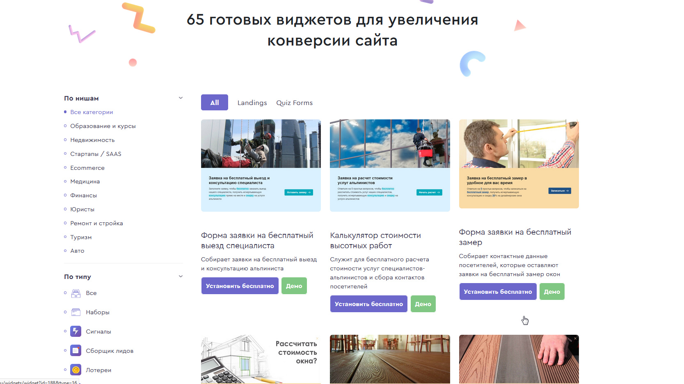The image size is (684, 384).
Task: Click the 'Все' type icon
Action: pyautogui.click(x=76, y=293)
